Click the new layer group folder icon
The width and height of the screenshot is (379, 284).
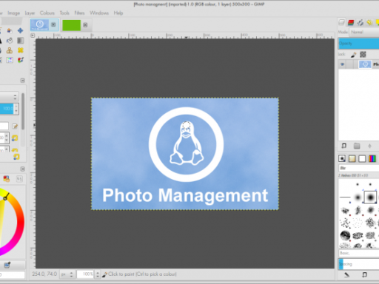(x=357, y=146)
